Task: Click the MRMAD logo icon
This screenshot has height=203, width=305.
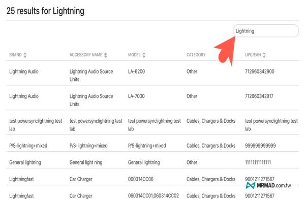Action: (250, 185)
